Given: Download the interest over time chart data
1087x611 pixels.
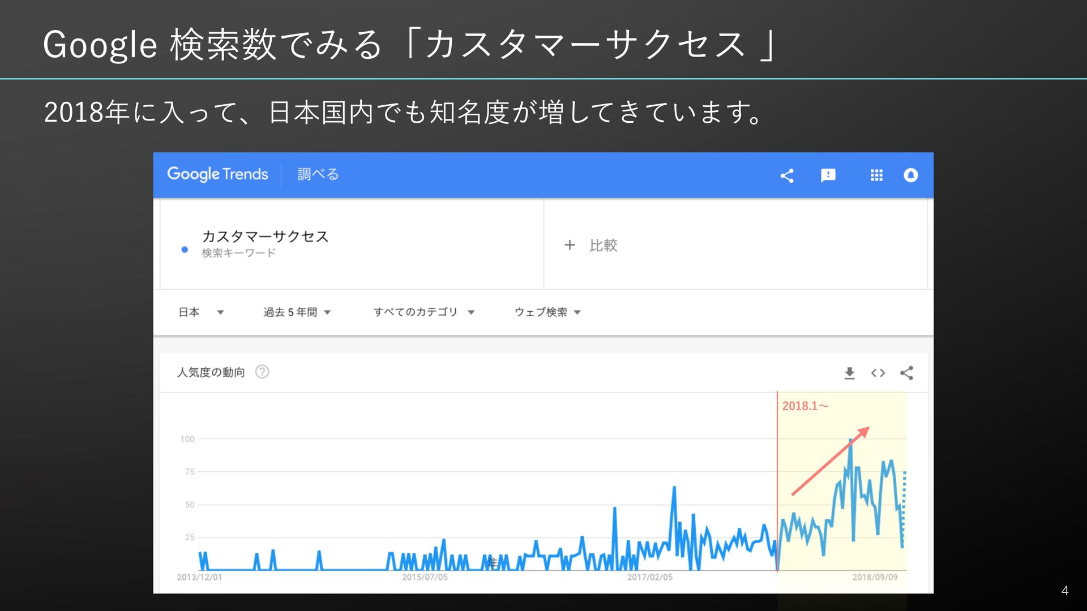Looking at the screenshot, I should [849, 373].
